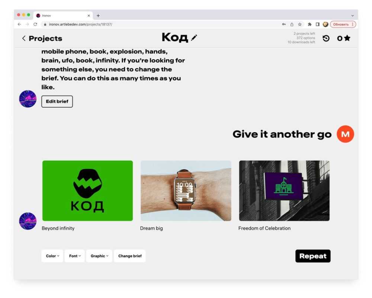Open the extensions puzzle icon

(310, 24)
